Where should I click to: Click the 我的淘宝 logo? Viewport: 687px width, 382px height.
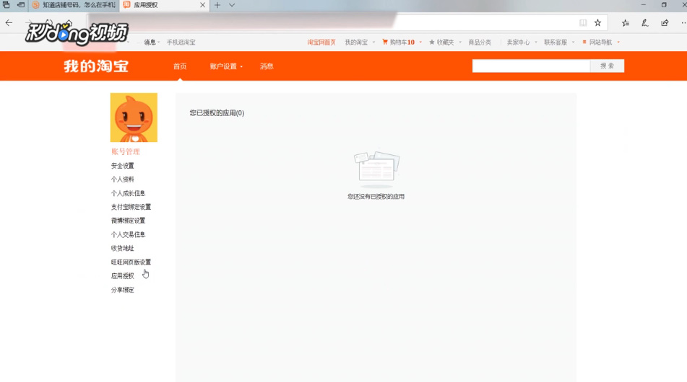96,66
